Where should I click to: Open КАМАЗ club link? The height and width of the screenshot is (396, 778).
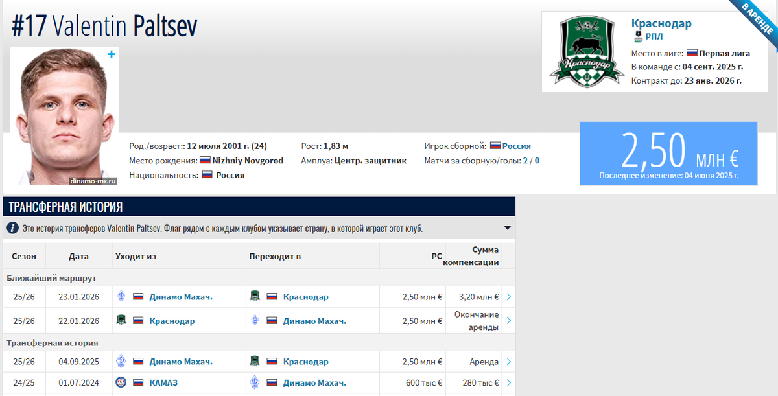[x=163, y=383]
